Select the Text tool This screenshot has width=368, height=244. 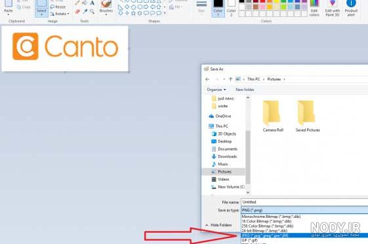click(92, 3)
